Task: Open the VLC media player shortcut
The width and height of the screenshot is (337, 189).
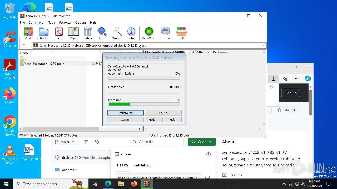Action: click(9, 154)
